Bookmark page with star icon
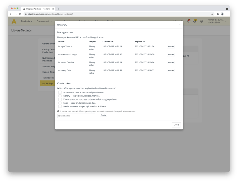 [x=212, y=14]
